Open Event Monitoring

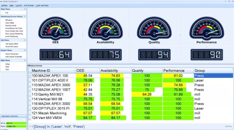[x=11, y=36]
